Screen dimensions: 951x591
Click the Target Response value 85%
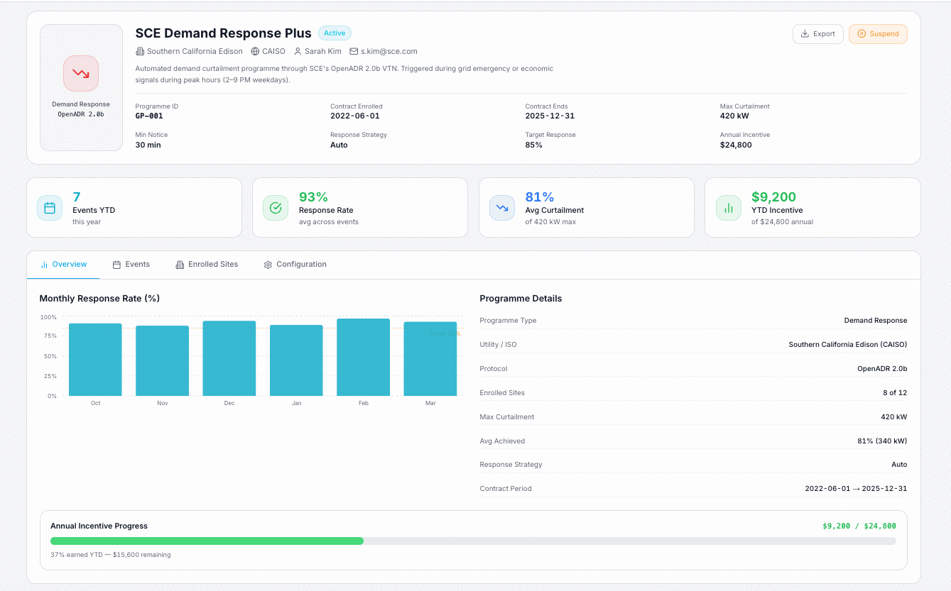click(534, 145)
